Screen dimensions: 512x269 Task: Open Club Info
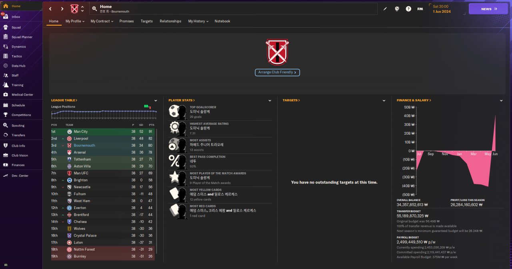coord(21,146)
